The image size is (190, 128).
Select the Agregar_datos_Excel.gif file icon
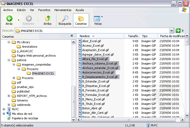[x=80, y=55]
